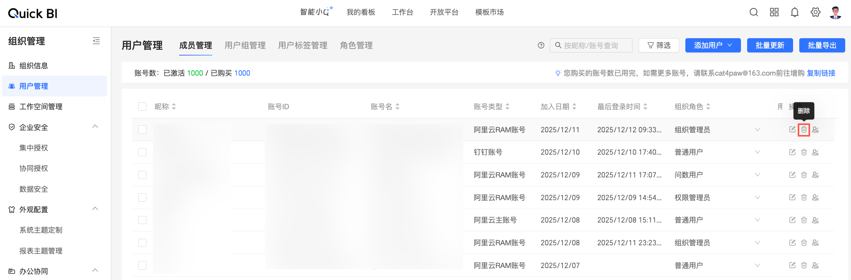Edit the 钉钉账号 row user
Image resolution: width=851 pixels, height=280 pixels.
[792, 152]
